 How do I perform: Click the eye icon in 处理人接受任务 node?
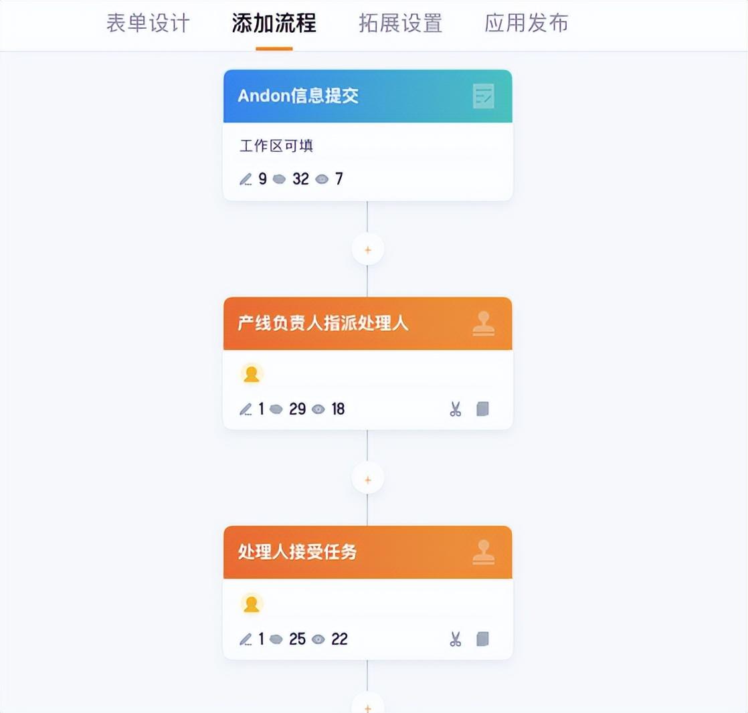(318, 639)
